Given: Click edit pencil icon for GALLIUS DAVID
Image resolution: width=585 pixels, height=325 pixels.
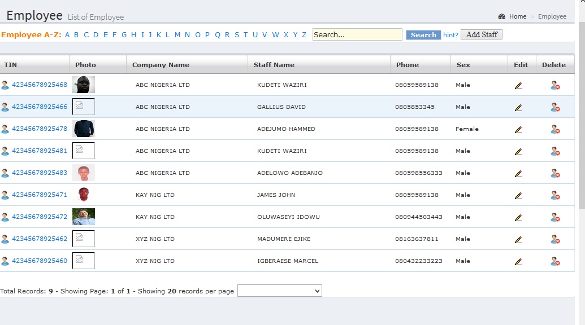Looking at the screenshot, I should [x=518, y=107].
